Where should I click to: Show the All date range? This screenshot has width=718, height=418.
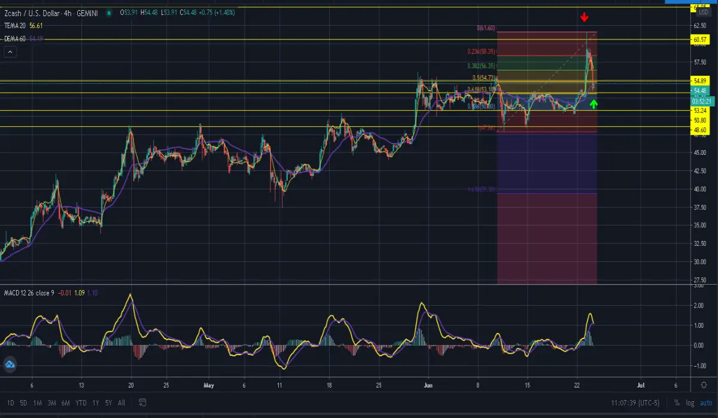(x=121, y=402)
